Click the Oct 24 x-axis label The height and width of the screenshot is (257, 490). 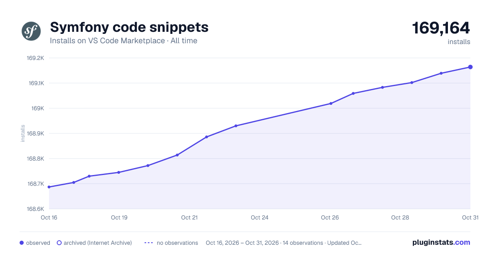tap(260, 217)
